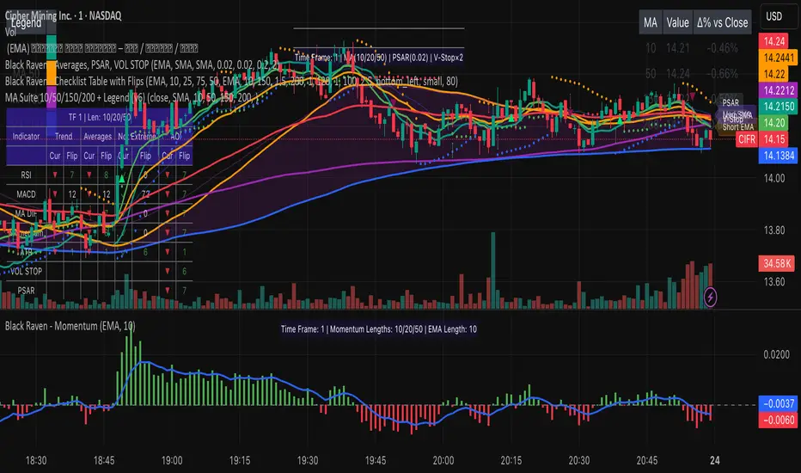Viewport: 801px width, 473px height.
Task: Click the CIFR last price label
Action: 746,139
